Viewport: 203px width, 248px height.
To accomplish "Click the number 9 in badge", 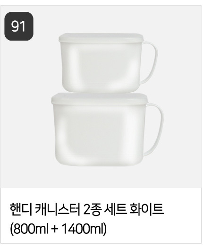I will coord(15,26).
